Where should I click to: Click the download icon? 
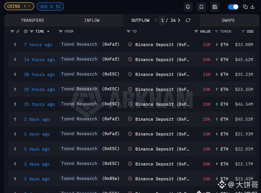(252, 7)
